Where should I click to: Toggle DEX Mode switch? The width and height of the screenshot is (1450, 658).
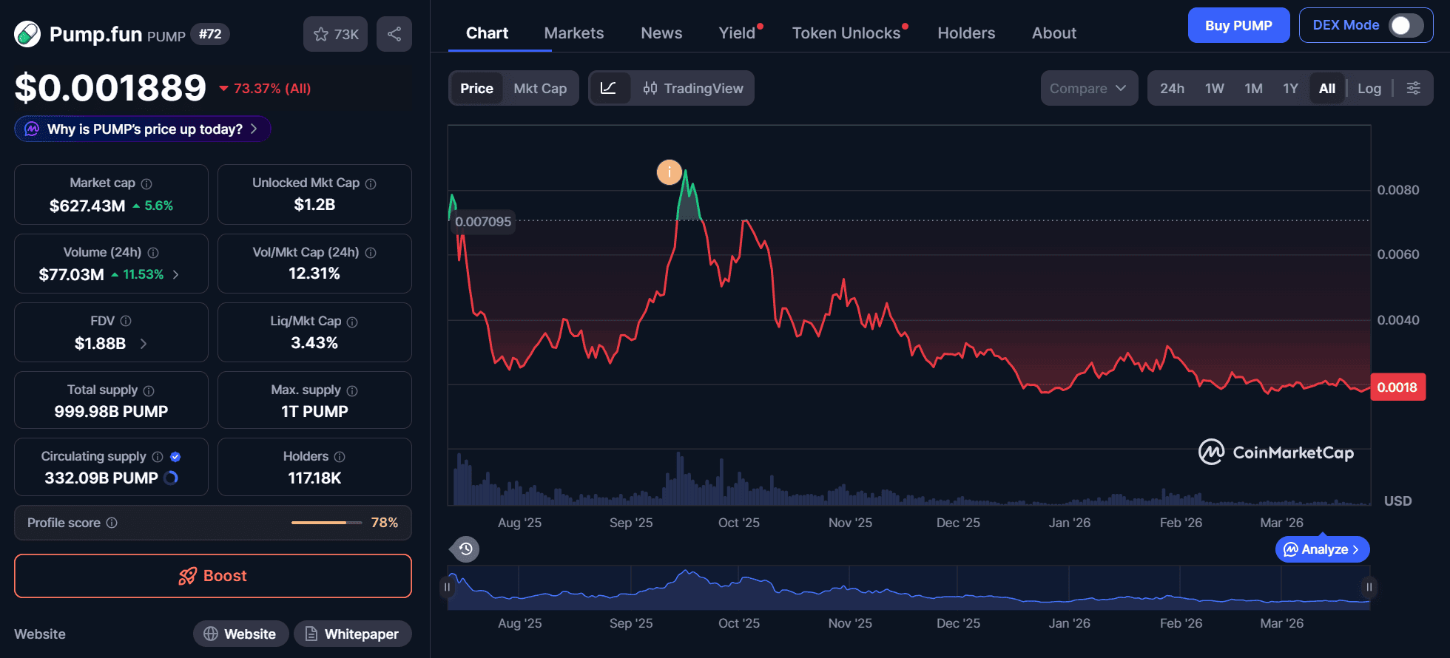point(1406,25)
